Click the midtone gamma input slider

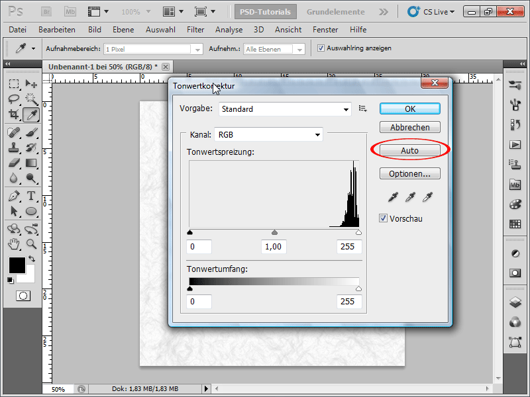click(274, 232)
